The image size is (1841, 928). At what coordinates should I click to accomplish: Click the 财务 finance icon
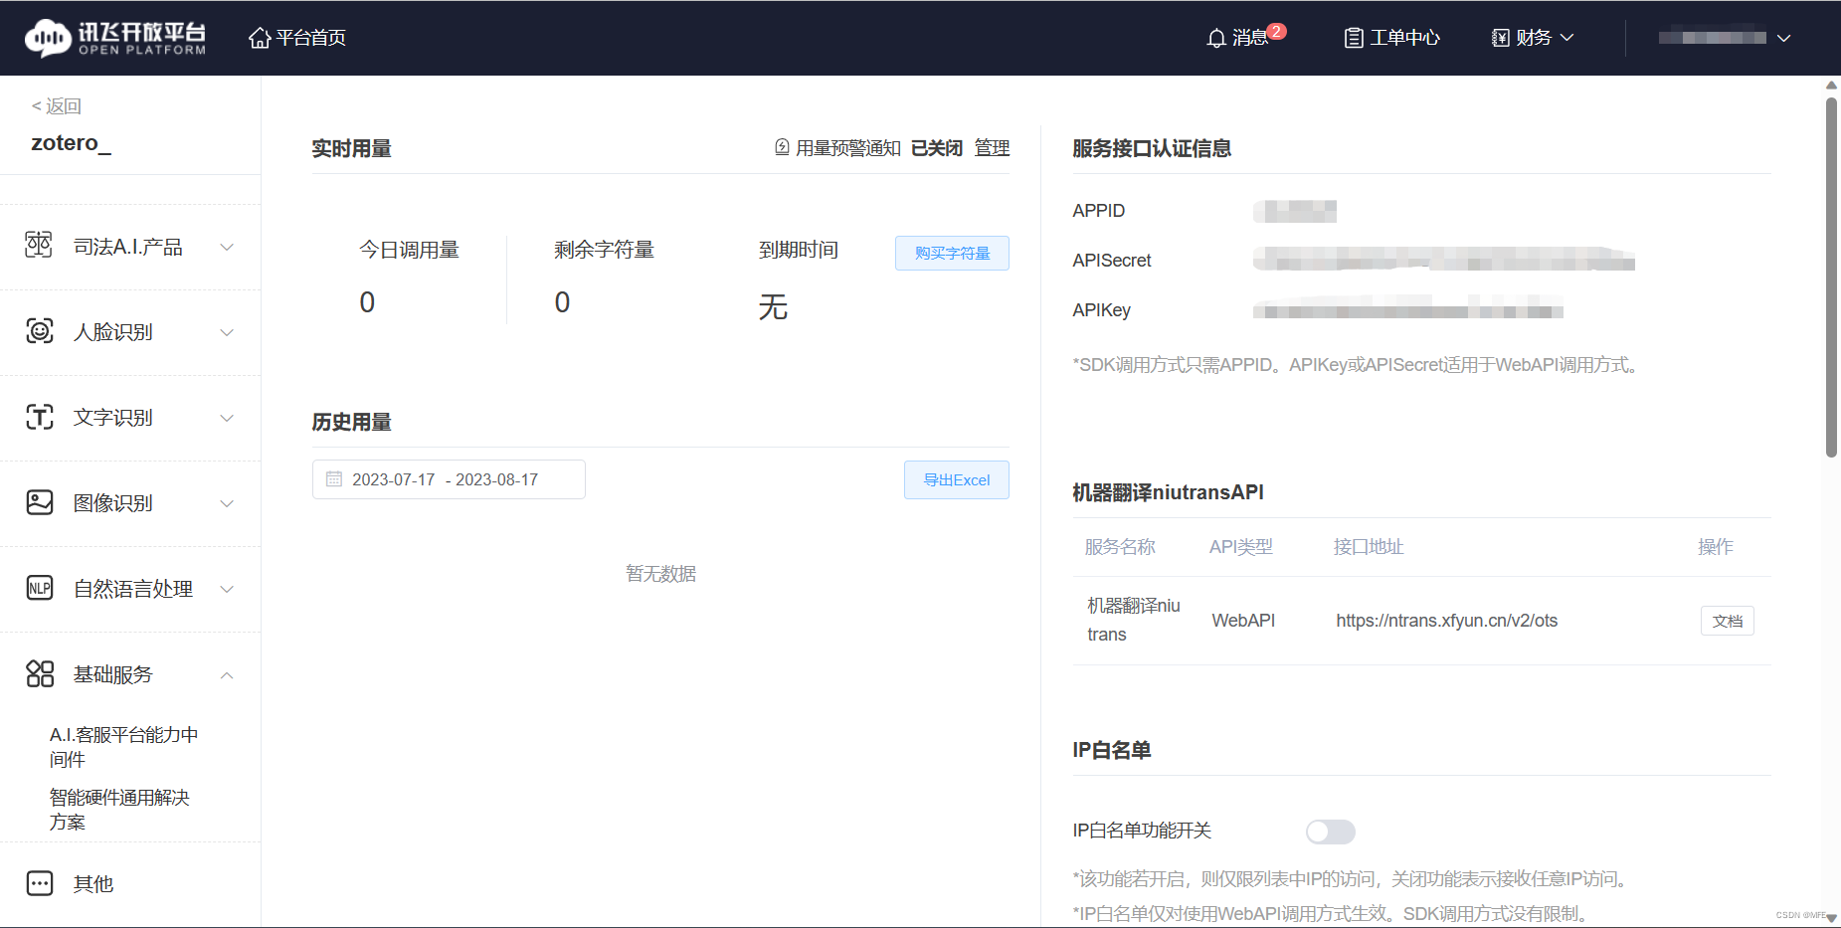tap(1500, 38)
